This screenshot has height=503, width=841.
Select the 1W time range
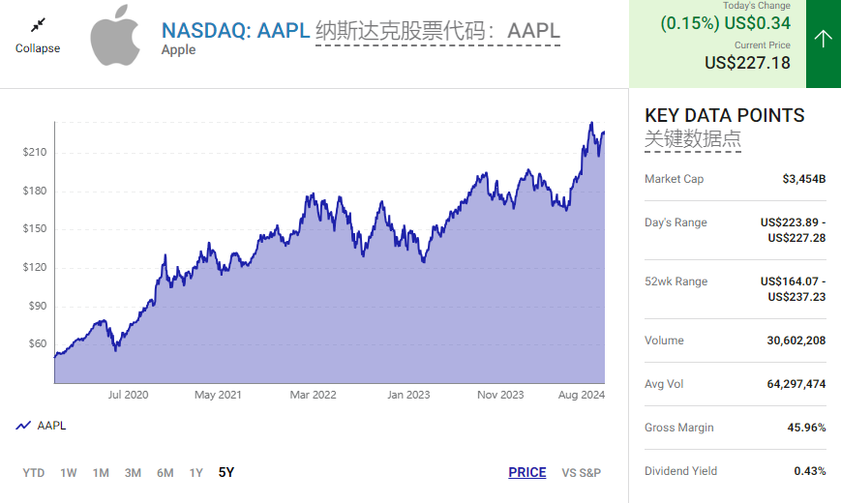69,473
